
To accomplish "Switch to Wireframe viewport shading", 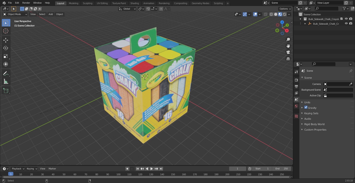I will [x=271, y=14].
